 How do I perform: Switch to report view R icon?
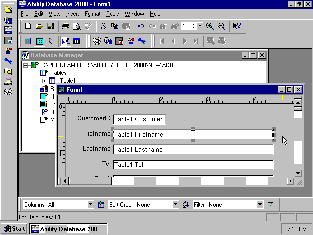point(50,41)
